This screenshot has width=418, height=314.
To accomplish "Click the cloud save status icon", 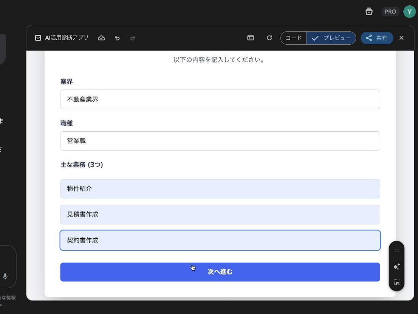I will pos(101,38).
